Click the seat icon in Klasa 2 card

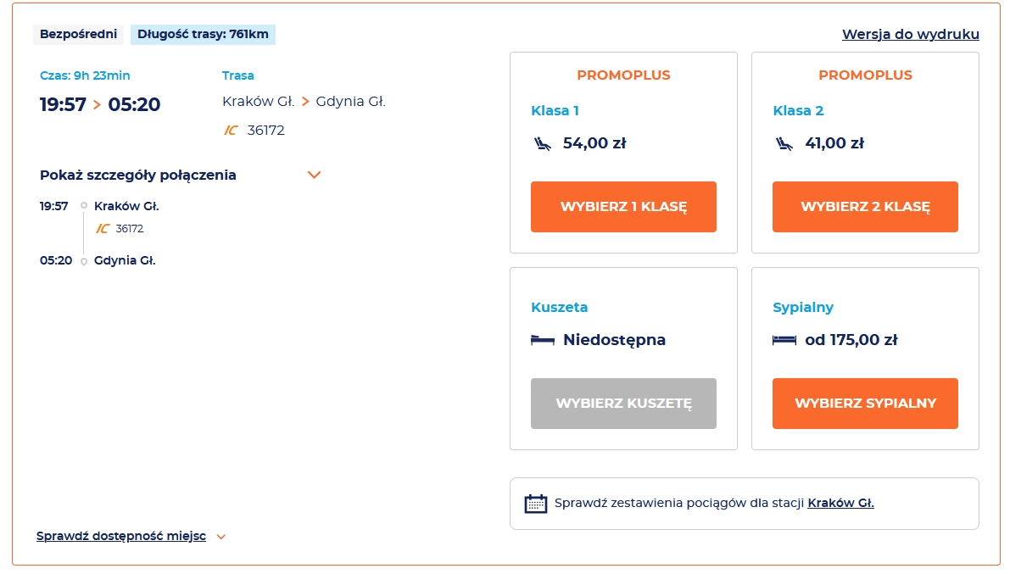pyautogui.click(x=784, y=143)
